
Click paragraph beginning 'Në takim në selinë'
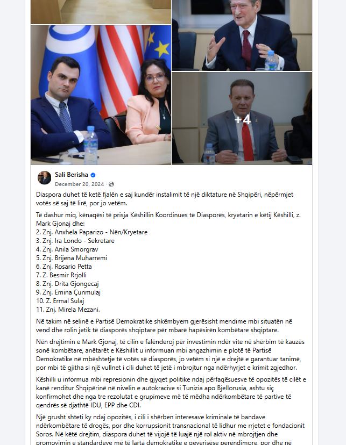click(x=164, y=326)
